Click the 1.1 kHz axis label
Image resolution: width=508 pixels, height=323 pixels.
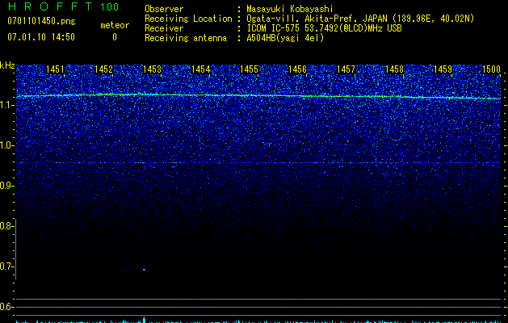[x=6, y=105]
